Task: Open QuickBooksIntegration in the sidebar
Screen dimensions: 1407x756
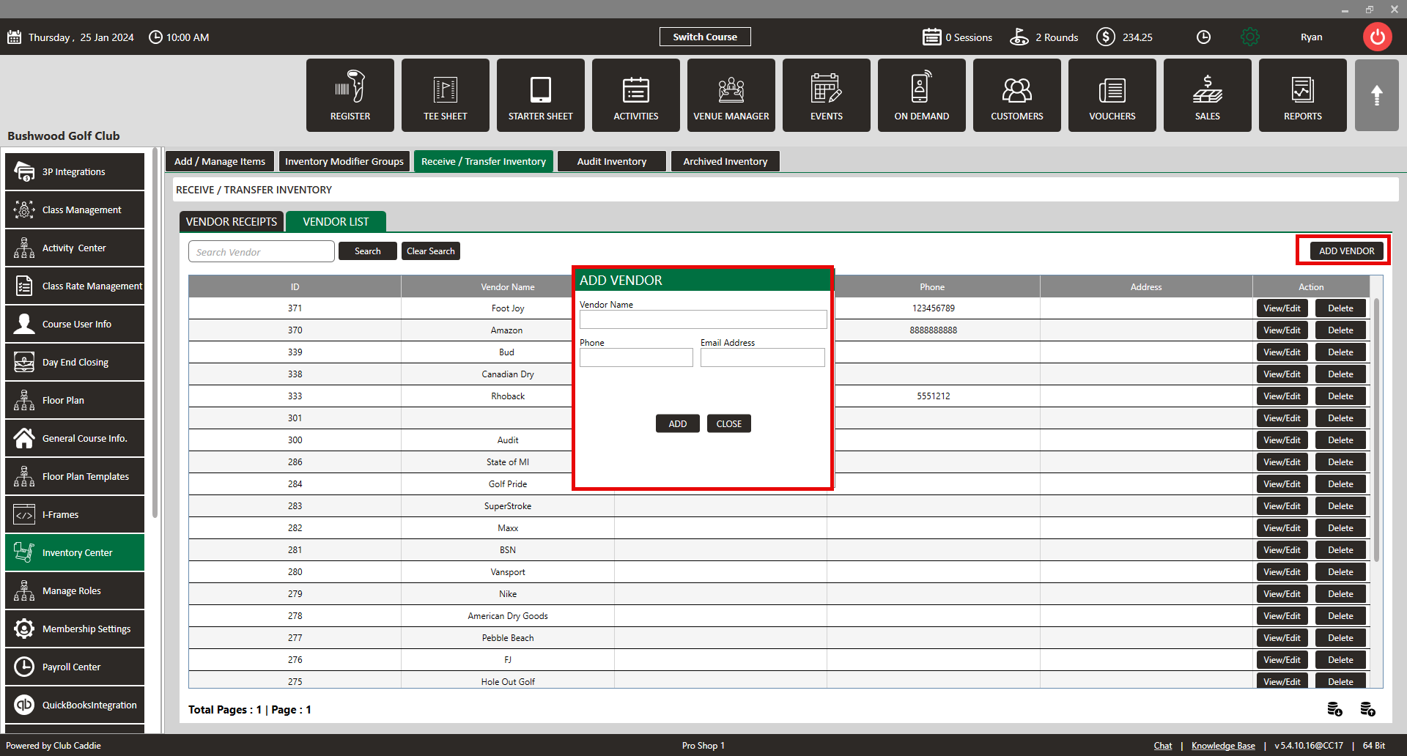Action: (75, 705)
